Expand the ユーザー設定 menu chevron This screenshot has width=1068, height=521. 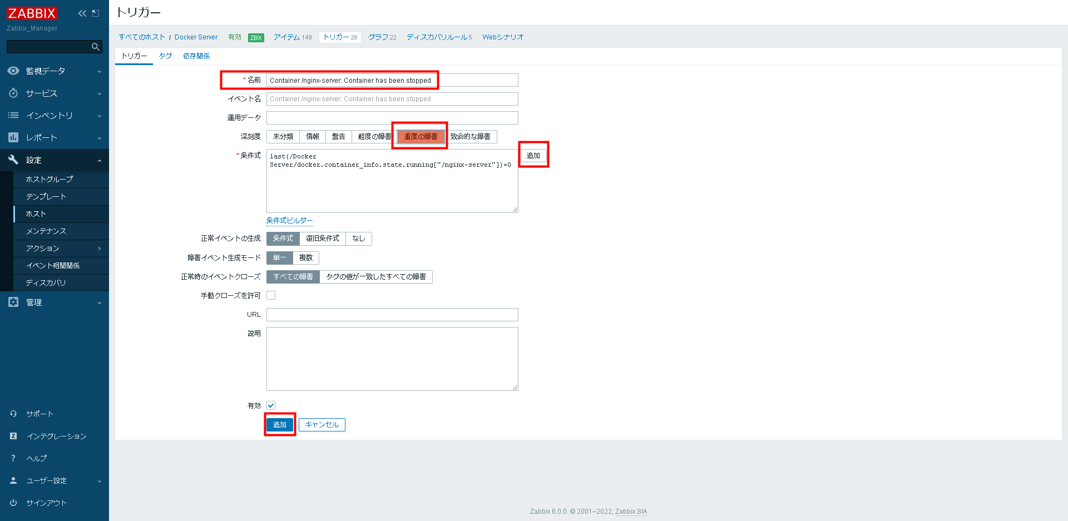click(x=100, y=481)
